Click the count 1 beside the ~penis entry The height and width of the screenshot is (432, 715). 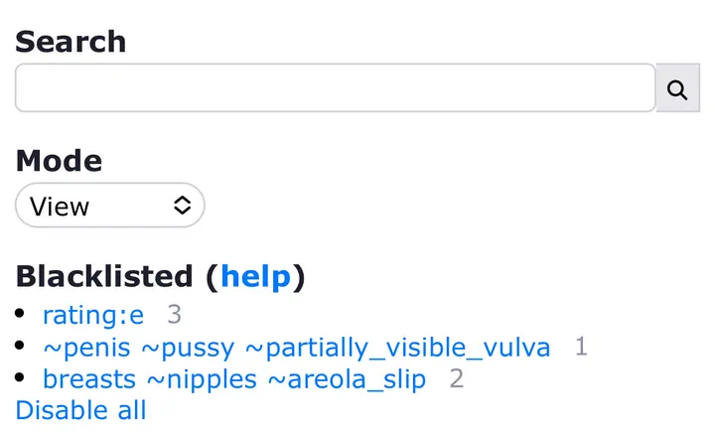[x=581, y=347]
